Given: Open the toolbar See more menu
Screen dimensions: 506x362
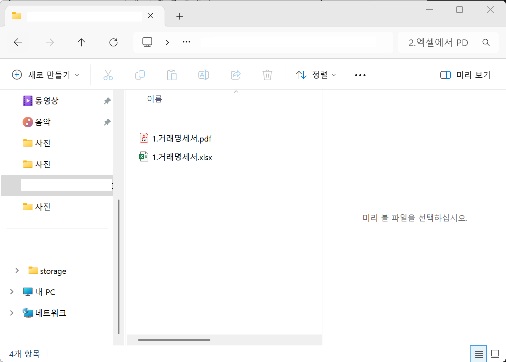Looking at the screenshot, I should pyautogui.click(x=360, y=75).
